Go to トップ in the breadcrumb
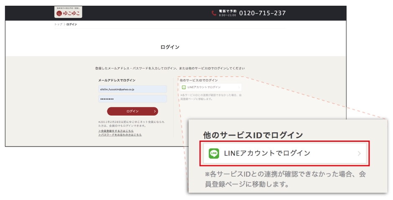 click(x=58, y=25)
